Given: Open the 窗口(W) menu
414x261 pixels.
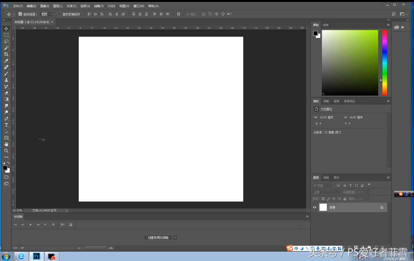Looking at the screenshot, I should [139, 6].
